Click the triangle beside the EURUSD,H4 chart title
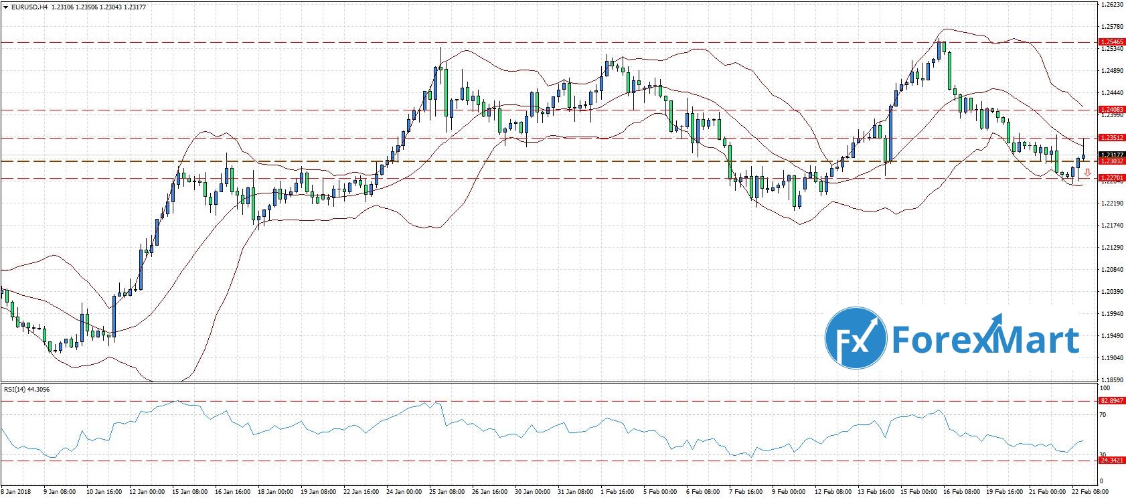The image size is (1126, 498). [x=5, y=7]
